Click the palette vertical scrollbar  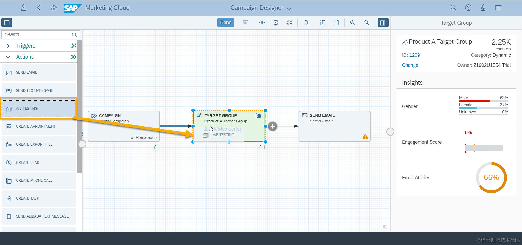pyautogui.click(x=79, y=106)
